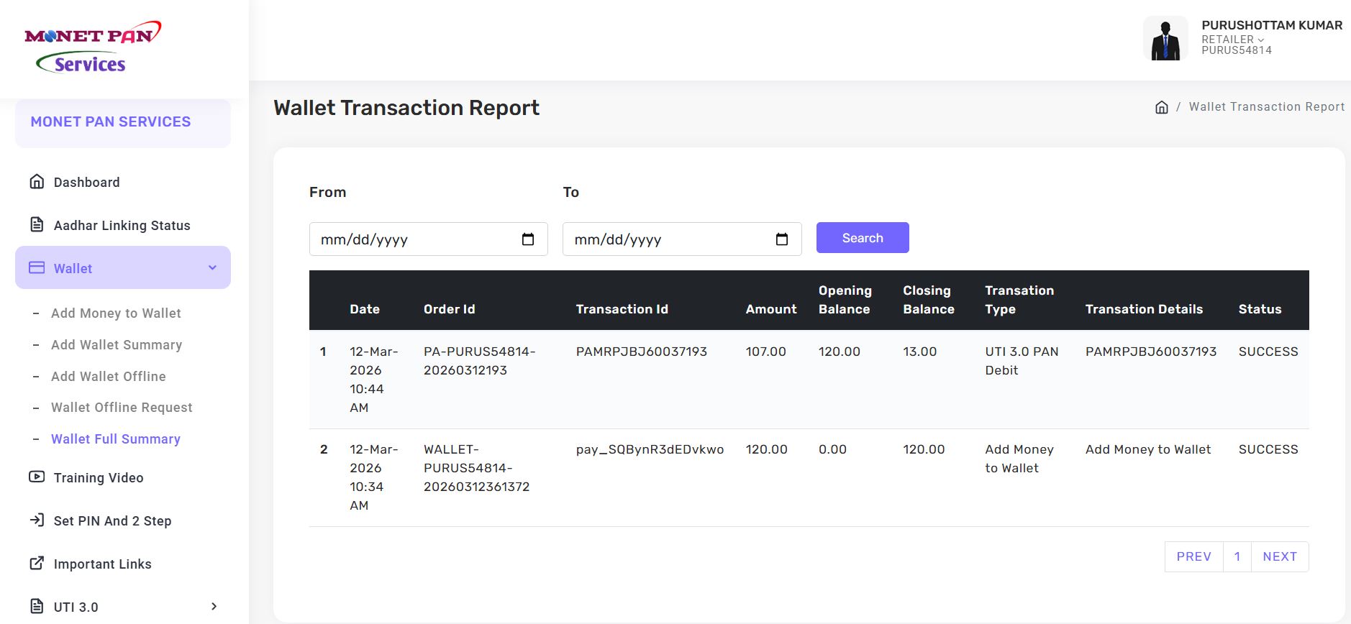Go to NEXT page of results
Screen dimensions: 1351x624
tap(1279, 557)
